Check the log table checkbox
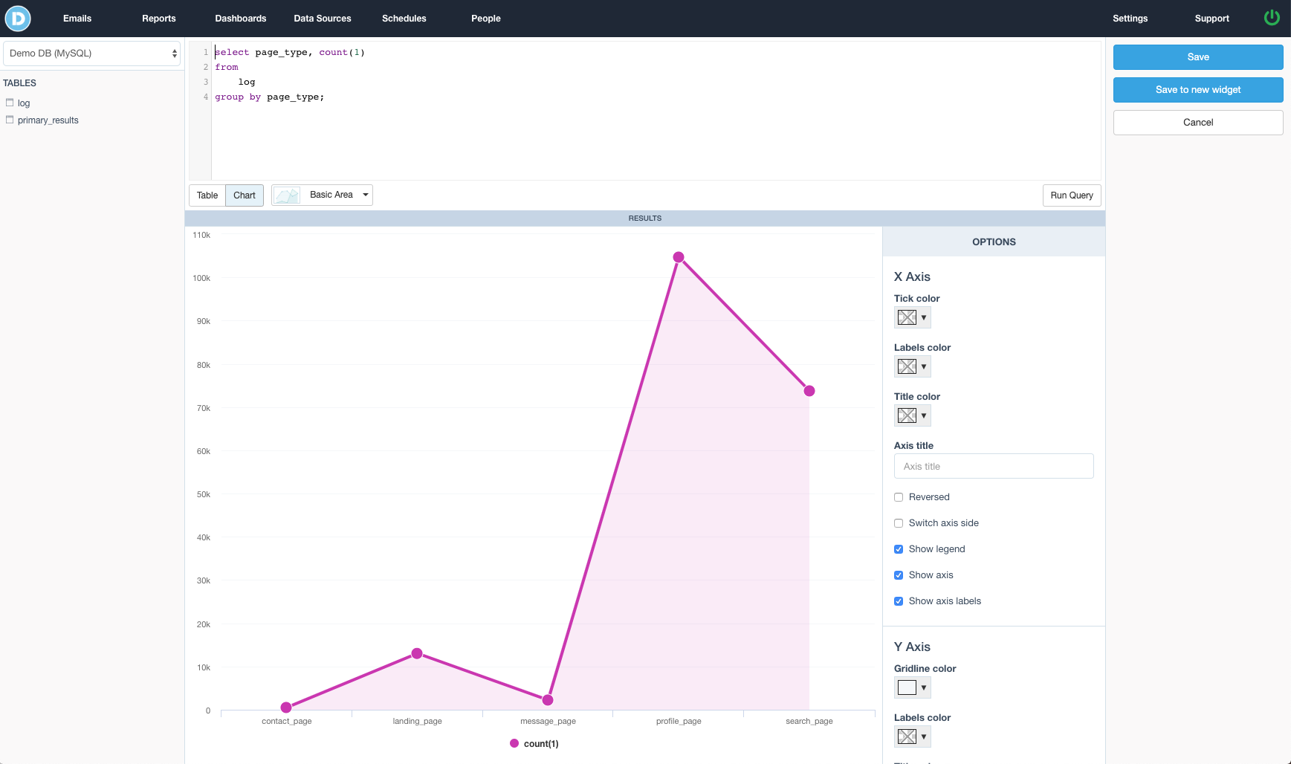This screenshot has height=764, width=1291. [10, 103]
